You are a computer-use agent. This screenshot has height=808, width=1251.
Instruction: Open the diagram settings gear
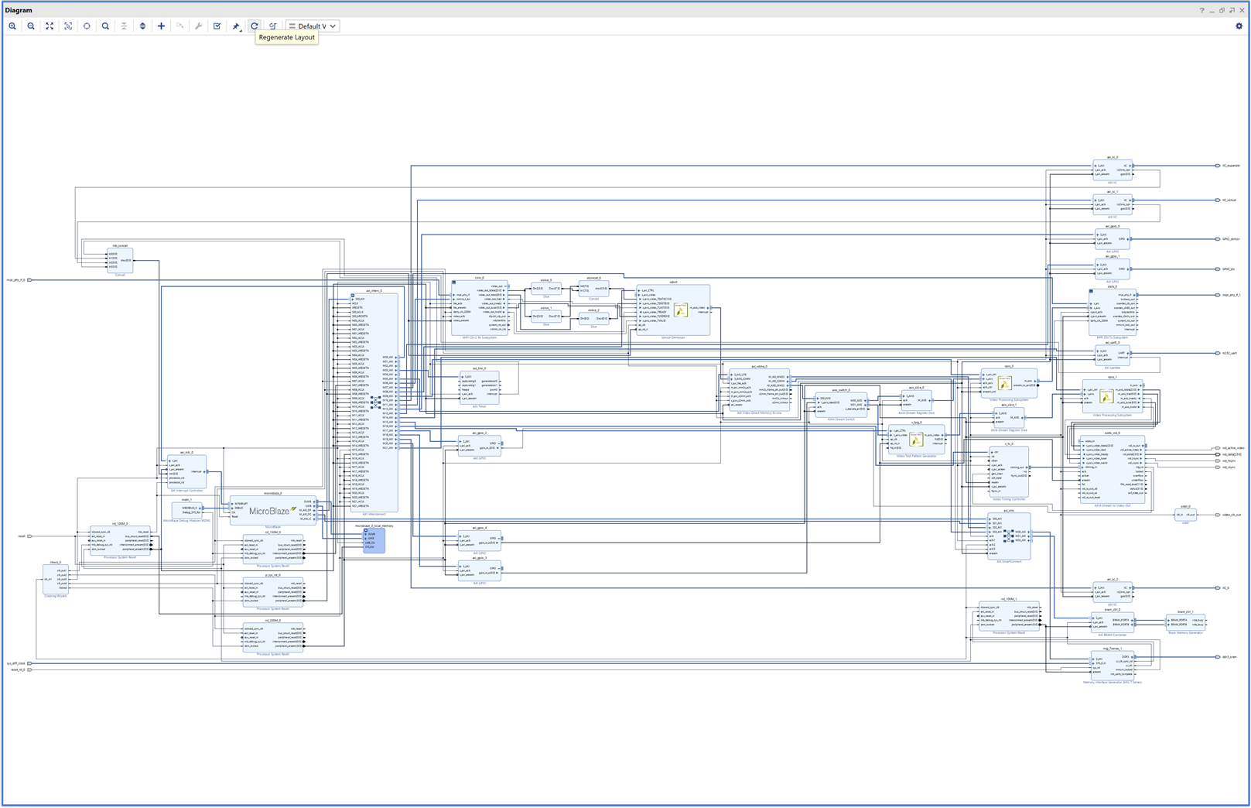pos(1239,26)
